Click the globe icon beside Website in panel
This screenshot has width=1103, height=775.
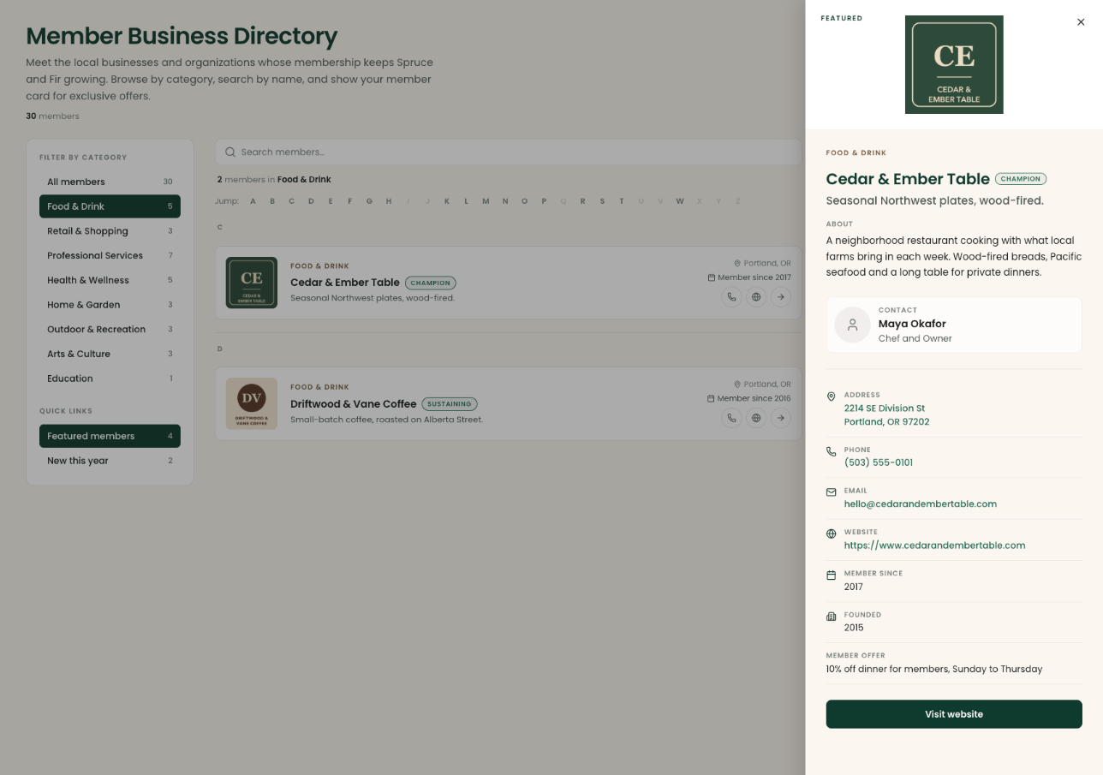pyautogui.click(x=831, y=534)
